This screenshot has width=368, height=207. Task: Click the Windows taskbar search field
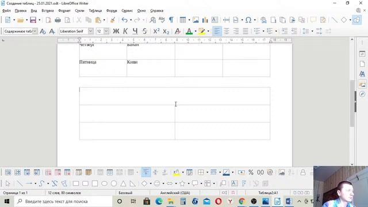(x=63, y=201)
